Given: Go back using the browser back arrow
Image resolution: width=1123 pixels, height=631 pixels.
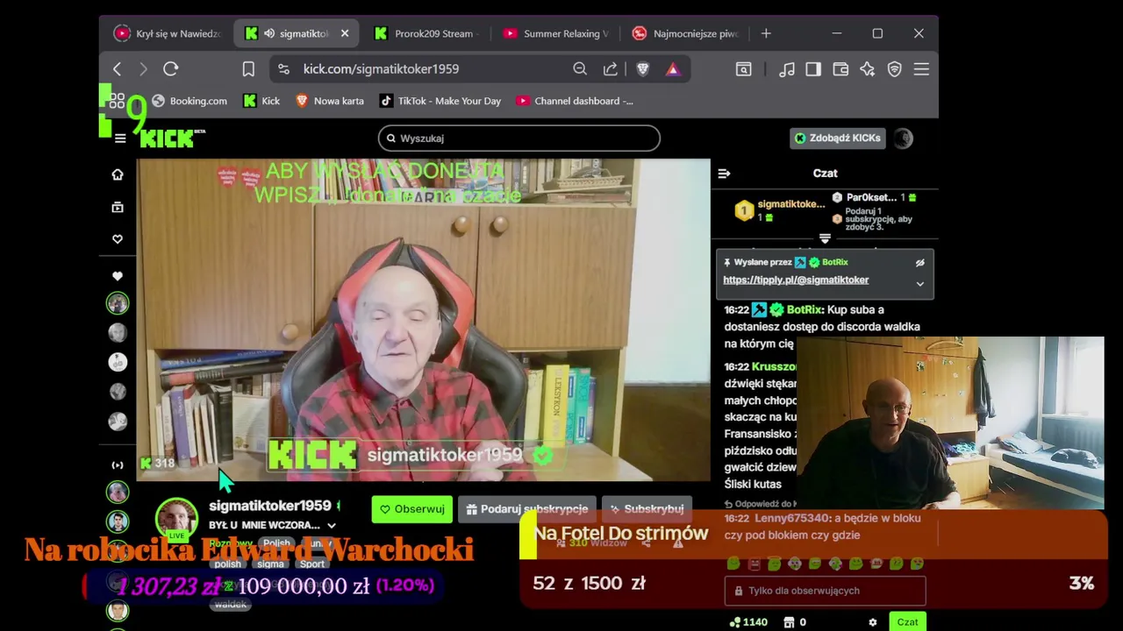Looking at the screenshot, I should [x=118, y=68].
